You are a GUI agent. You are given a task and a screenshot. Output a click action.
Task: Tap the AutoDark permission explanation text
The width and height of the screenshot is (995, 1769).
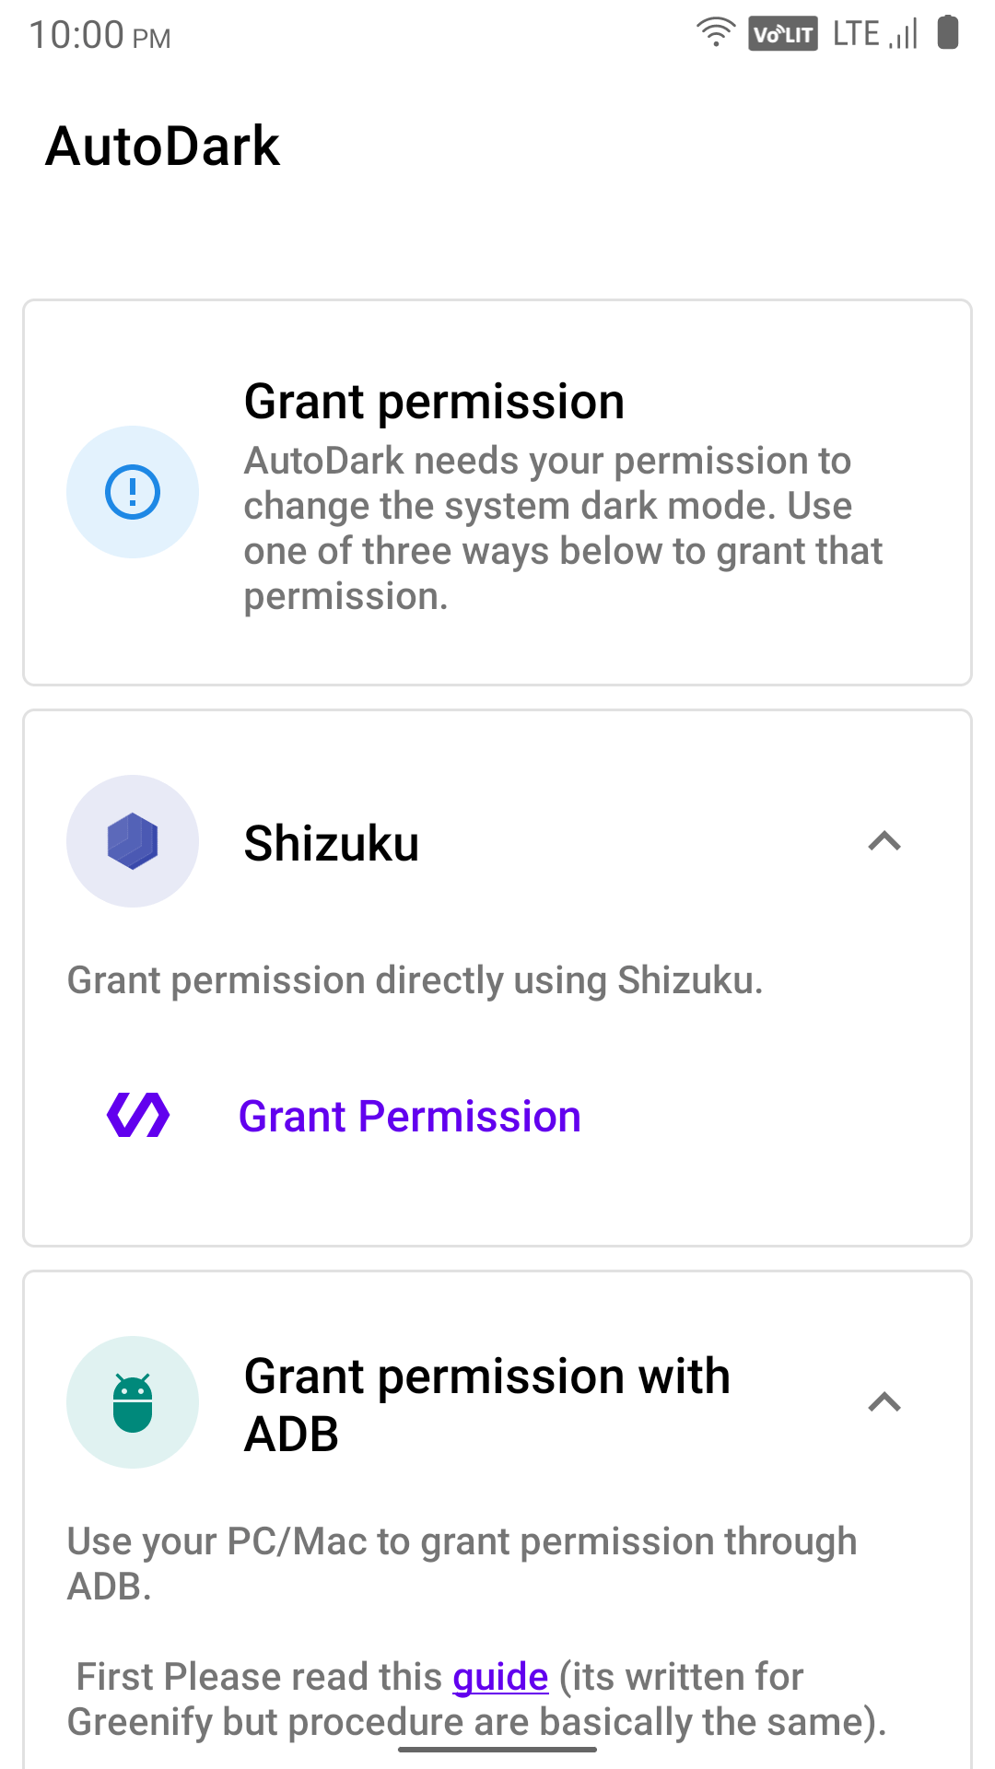(x=562, y=528)
